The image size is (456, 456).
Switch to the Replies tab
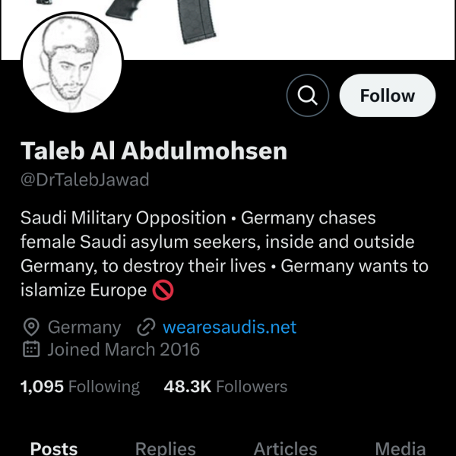click(165, 448)
